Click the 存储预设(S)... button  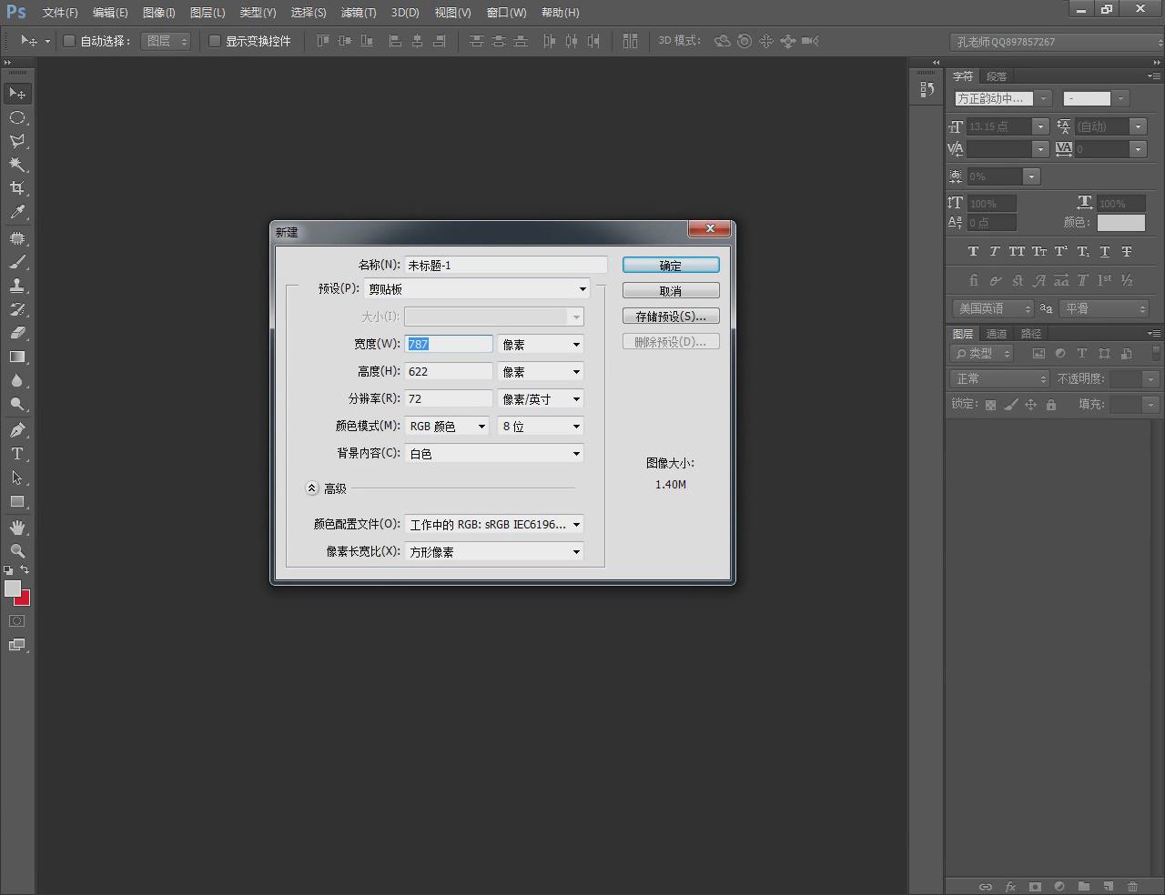(671, 316)
